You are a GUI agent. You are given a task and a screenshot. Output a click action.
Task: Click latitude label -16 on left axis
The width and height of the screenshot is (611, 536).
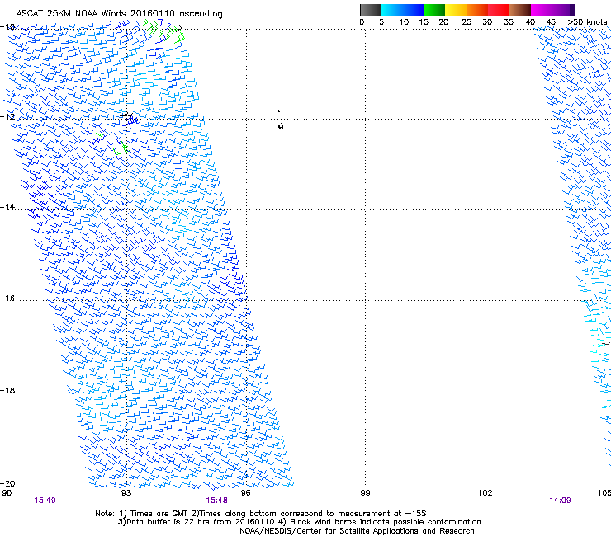(7, 299)
